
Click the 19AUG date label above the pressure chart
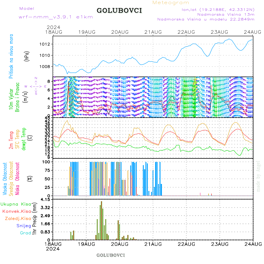(x=87, y=32)
